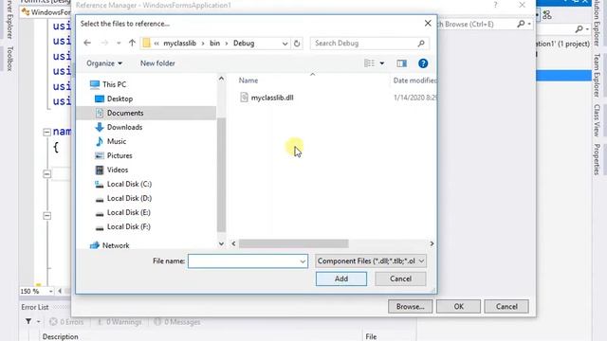The width and height of the screenshot is (607, 341).
Task: Toggle the 0 Warnings filter
Action: point(120,322)
